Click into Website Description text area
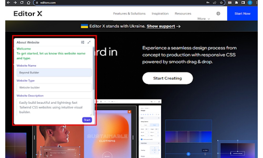 click(54, 107)
